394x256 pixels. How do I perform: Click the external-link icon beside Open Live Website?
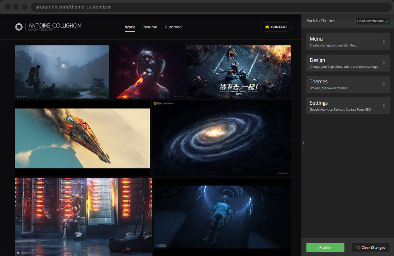[x=387, y=21]
